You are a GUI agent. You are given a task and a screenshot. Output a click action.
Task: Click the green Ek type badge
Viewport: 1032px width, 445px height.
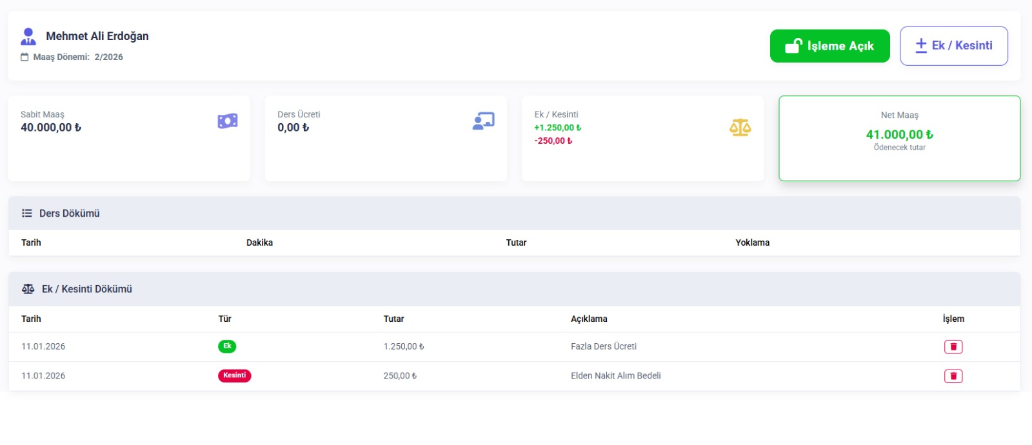click(x=227, y=346)
